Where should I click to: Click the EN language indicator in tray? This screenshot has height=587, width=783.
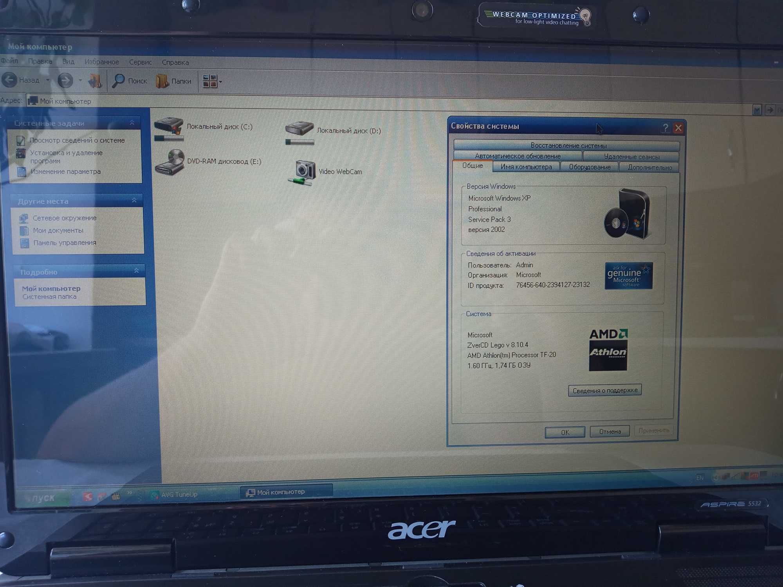(x=700, y=477)
